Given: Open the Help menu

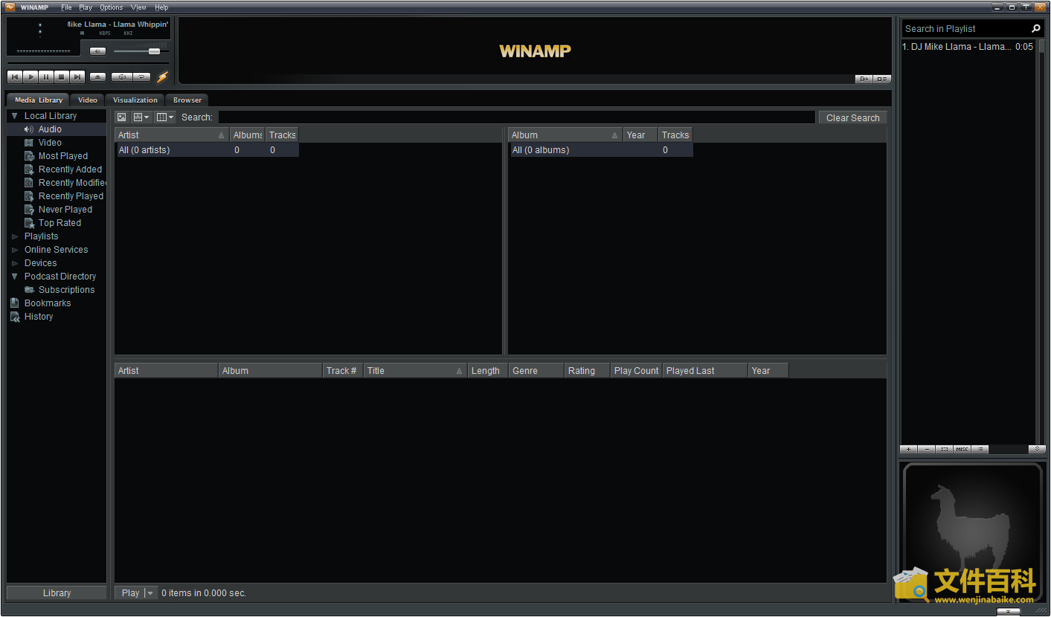Looking at the screenshot, I should [x=161, y=7].
